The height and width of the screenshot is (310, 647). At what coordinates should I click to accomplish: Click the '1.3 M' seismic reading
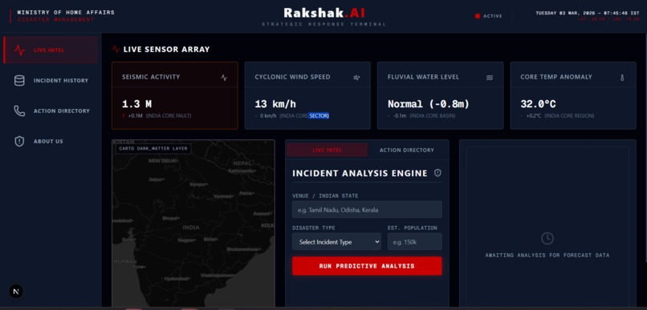coord(137,104)
